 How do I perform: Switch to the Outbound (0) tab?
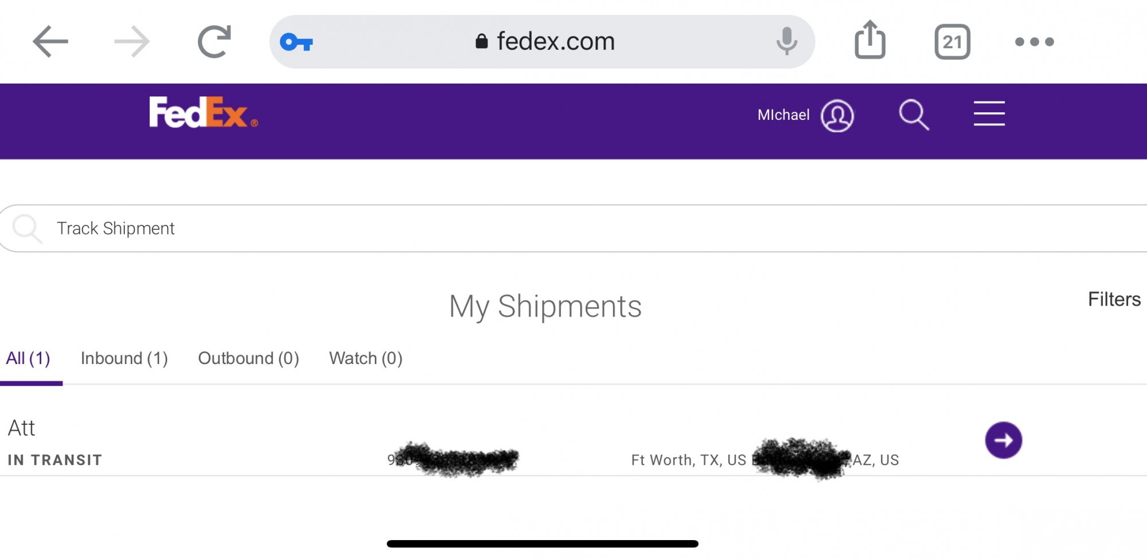[x=248, y=358]
